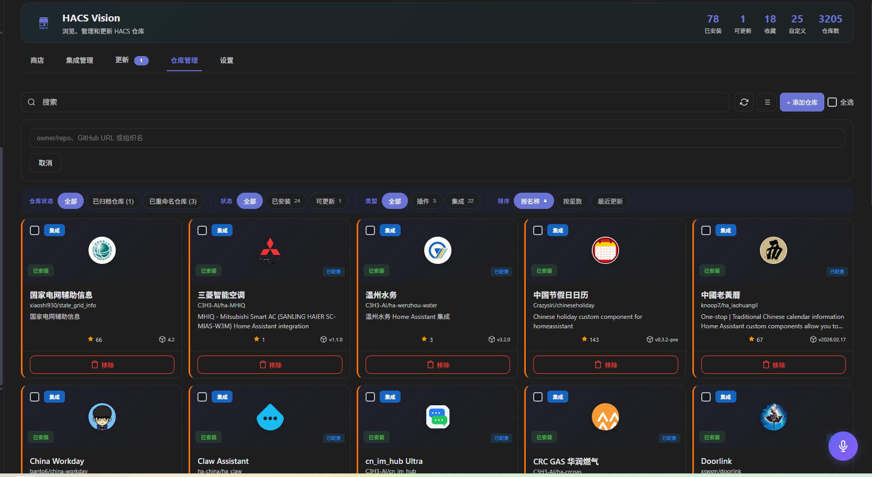Viewport: 872px width, 477px height.
Task: Click 取消 to cancel adding repository
Action: [46, 163]
